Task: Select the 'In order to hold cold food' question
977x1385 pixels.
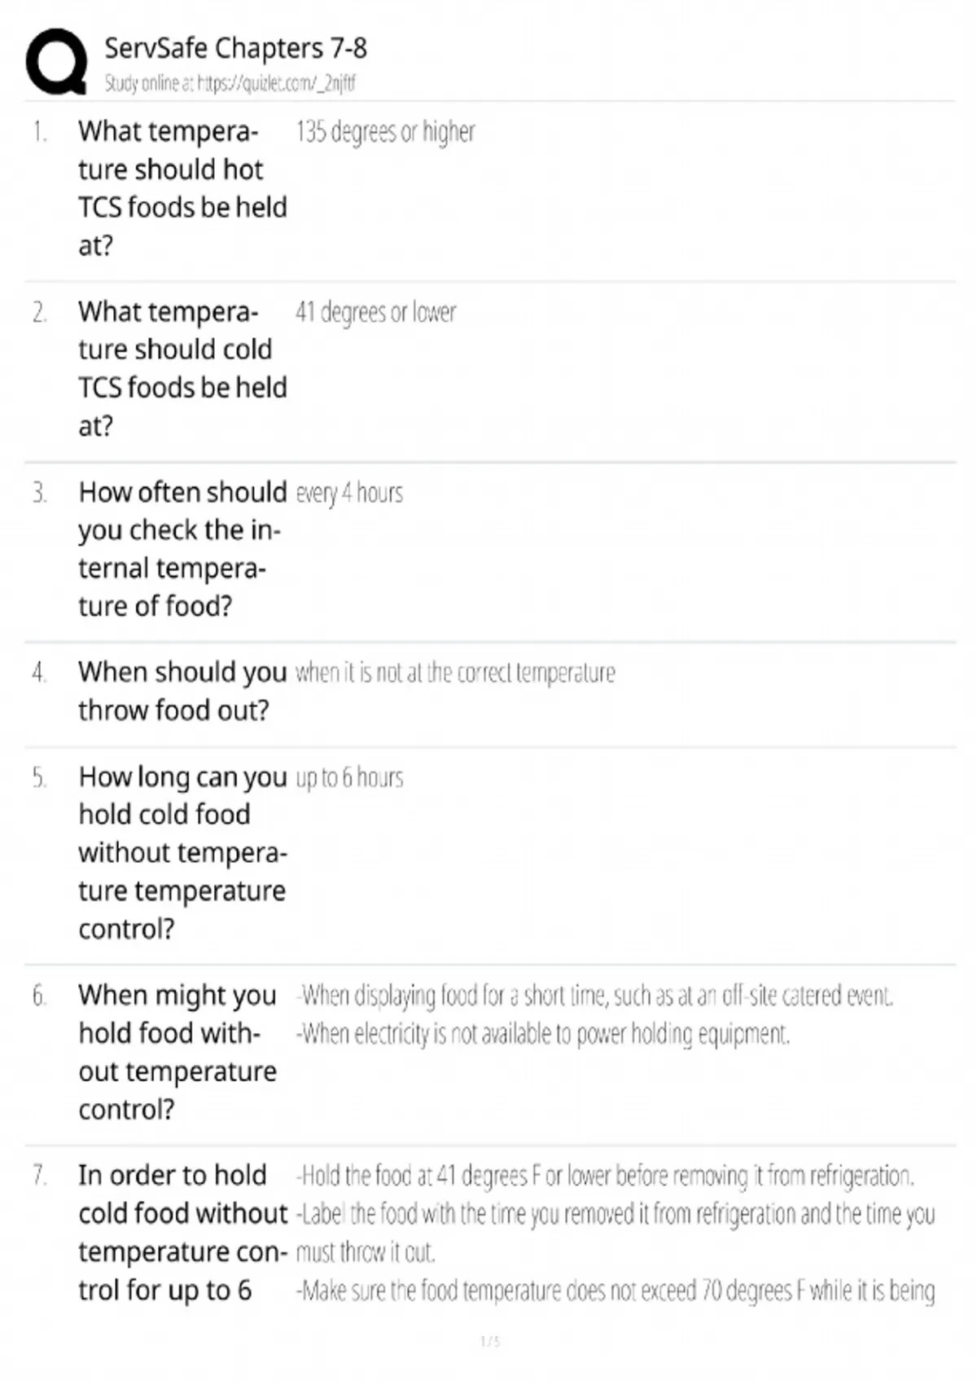Action: [182, 1233]
